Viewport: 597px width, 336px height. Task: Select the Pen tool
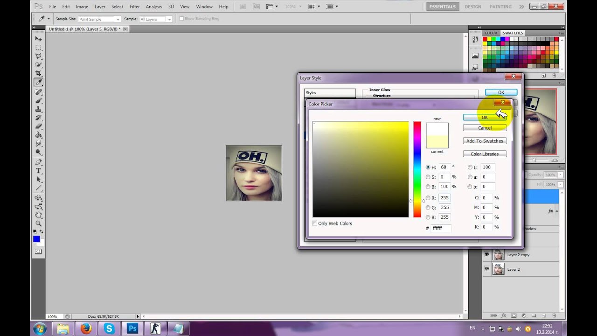(39, 162)
